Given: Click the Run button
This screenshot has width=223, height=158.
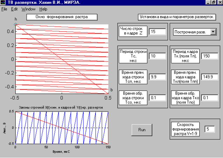Looking at the screenshot, I should pyautogui.click(x=142, y=130).
